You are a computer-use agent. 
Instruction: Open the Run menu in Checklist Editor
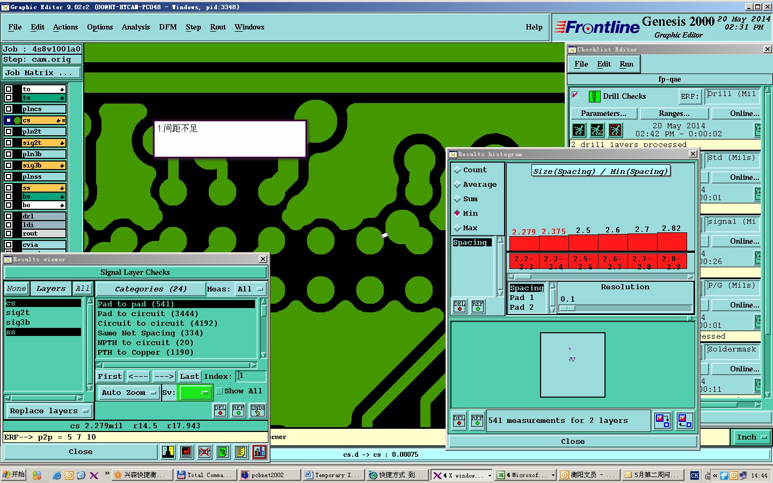pos(626,64)
